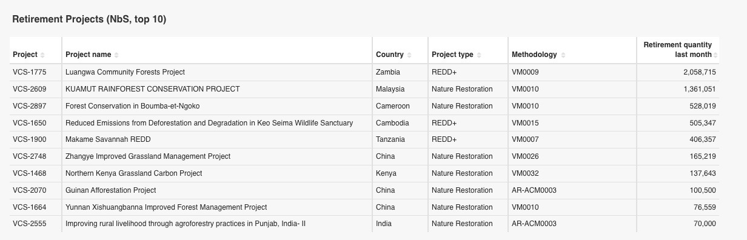Click Nature Restoration in the KUAMUT row
The image size is (747, 240).
tap(462, 89)
